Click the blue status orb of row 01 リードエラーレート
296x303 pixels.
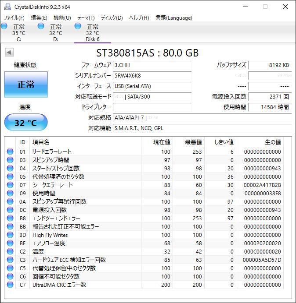tap(10, 151)
